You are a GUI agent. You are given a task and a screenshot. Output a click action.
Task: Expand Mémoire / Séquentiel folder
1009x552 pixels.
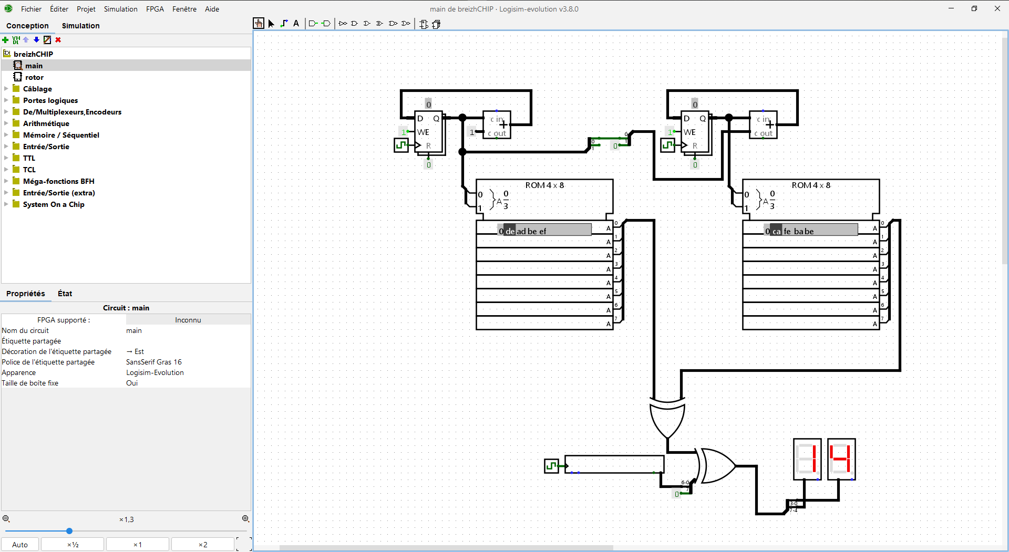pos(6,135)
